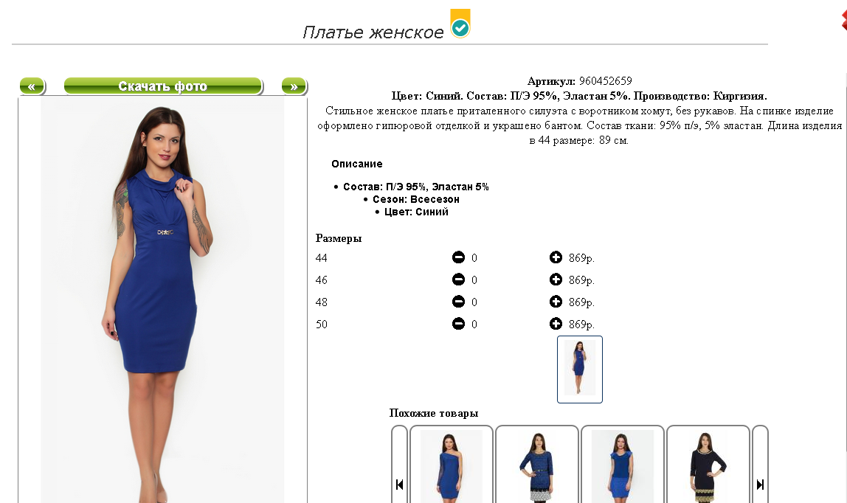Select the small blue dress thumbnail
The height and width of the screenshot is (503, 847).
580,370
